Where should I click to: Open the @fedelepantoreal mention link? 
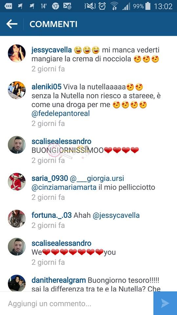[61, 114]
